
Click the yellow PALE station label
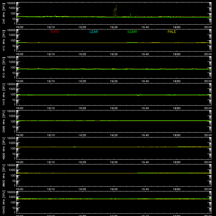point(172,32)
